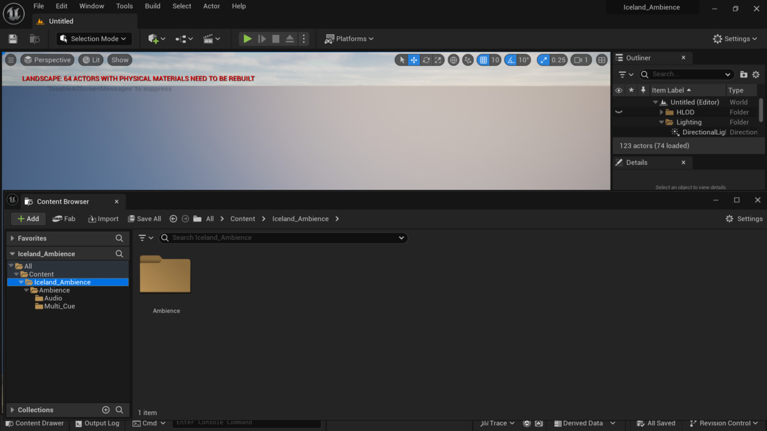This screenshot has width=767, height=431.
Task: Open the Add content quick menu in the toolbar
Action: [157, 39]
